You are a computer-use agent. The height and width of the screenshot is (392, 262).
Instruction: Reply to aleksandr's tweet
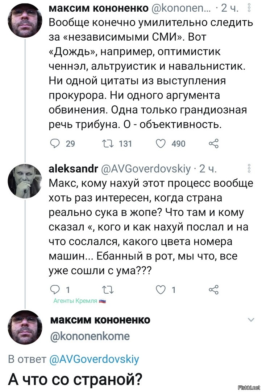click(55, 290)
